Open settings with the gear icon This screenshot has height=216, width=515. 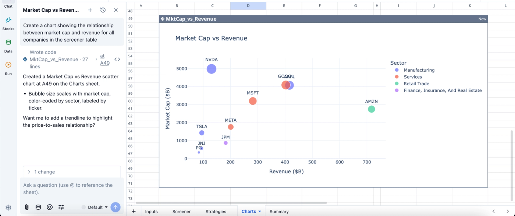click(x=8, y=208)
